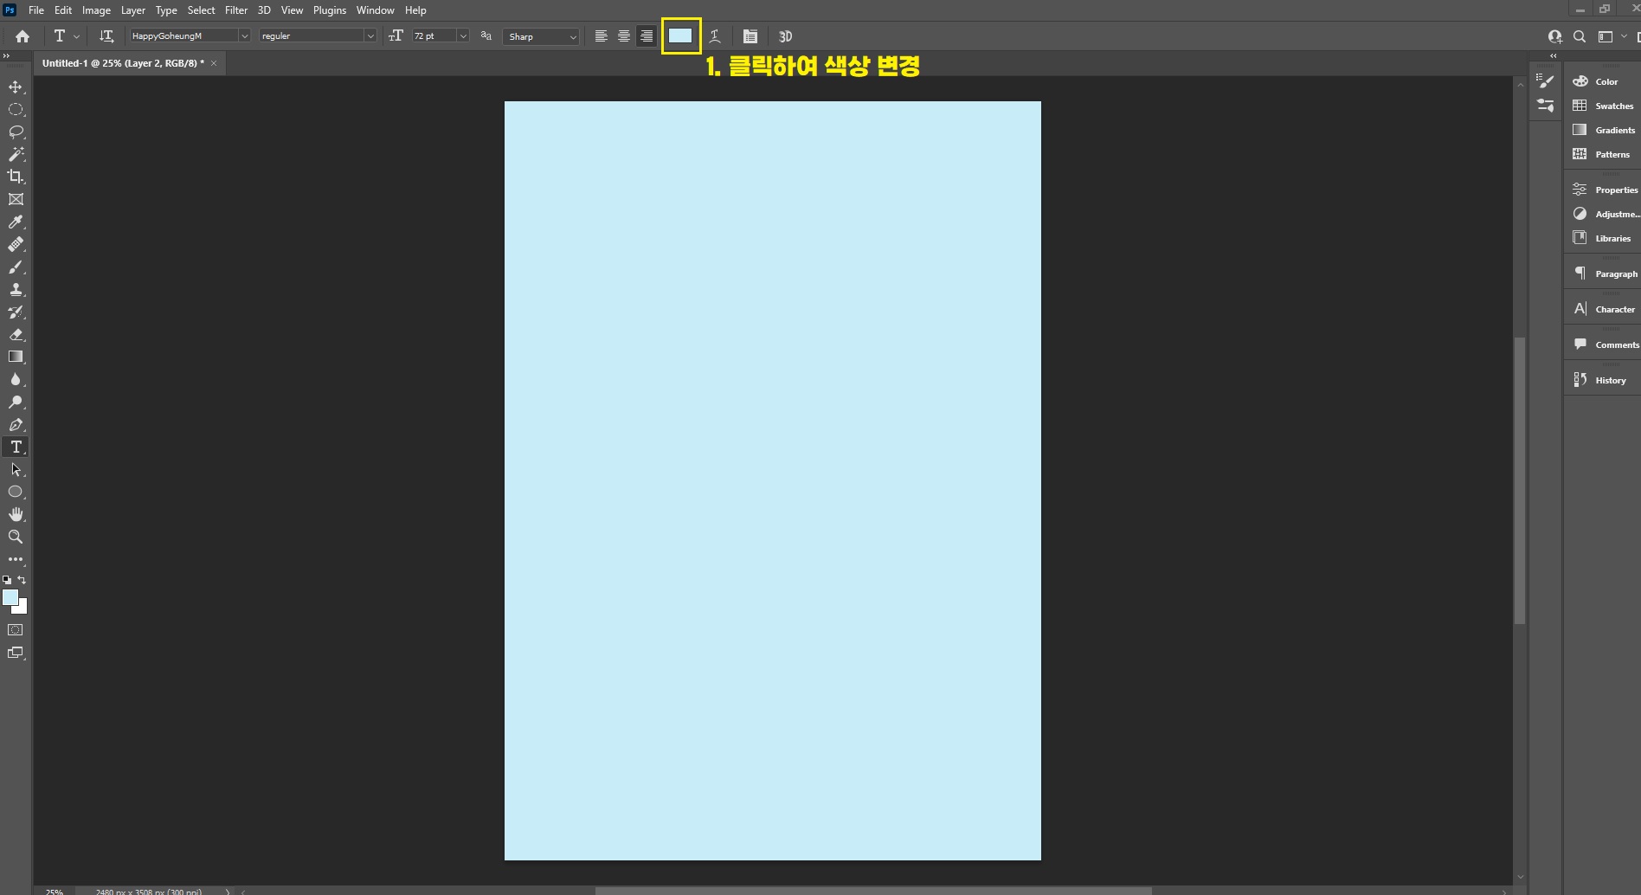
Task: Toggle Quick Mask mode
Action: click(x=16, y=630)
